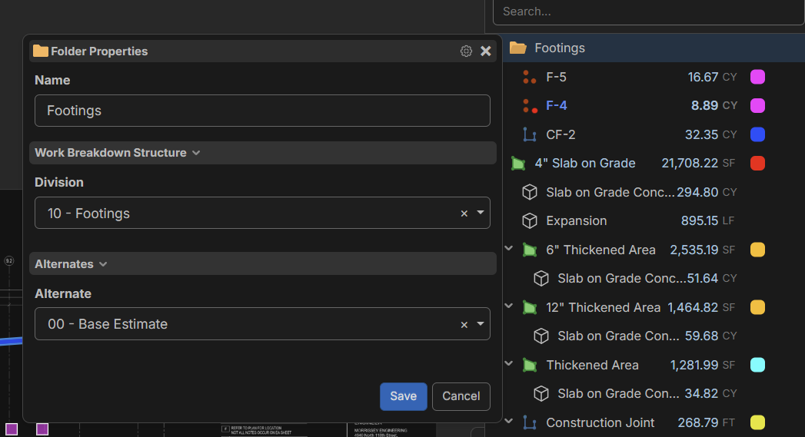
Task: Save the folder properties
Action: pos(403,396)
